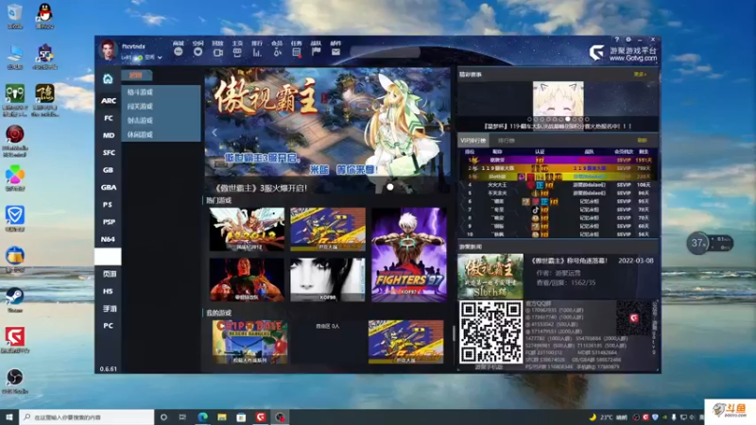Choose 射击游戏 in the game type list
Image resolution: width=756 pixels, height=425 pixels.
[161, 121]
